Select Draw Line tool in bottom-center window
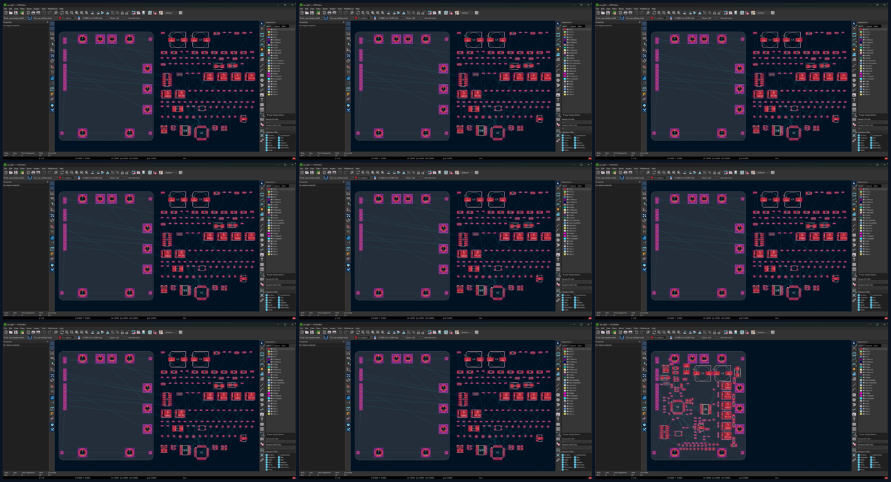Viewport: 891px width, 482px height. (x=558, y=386)
